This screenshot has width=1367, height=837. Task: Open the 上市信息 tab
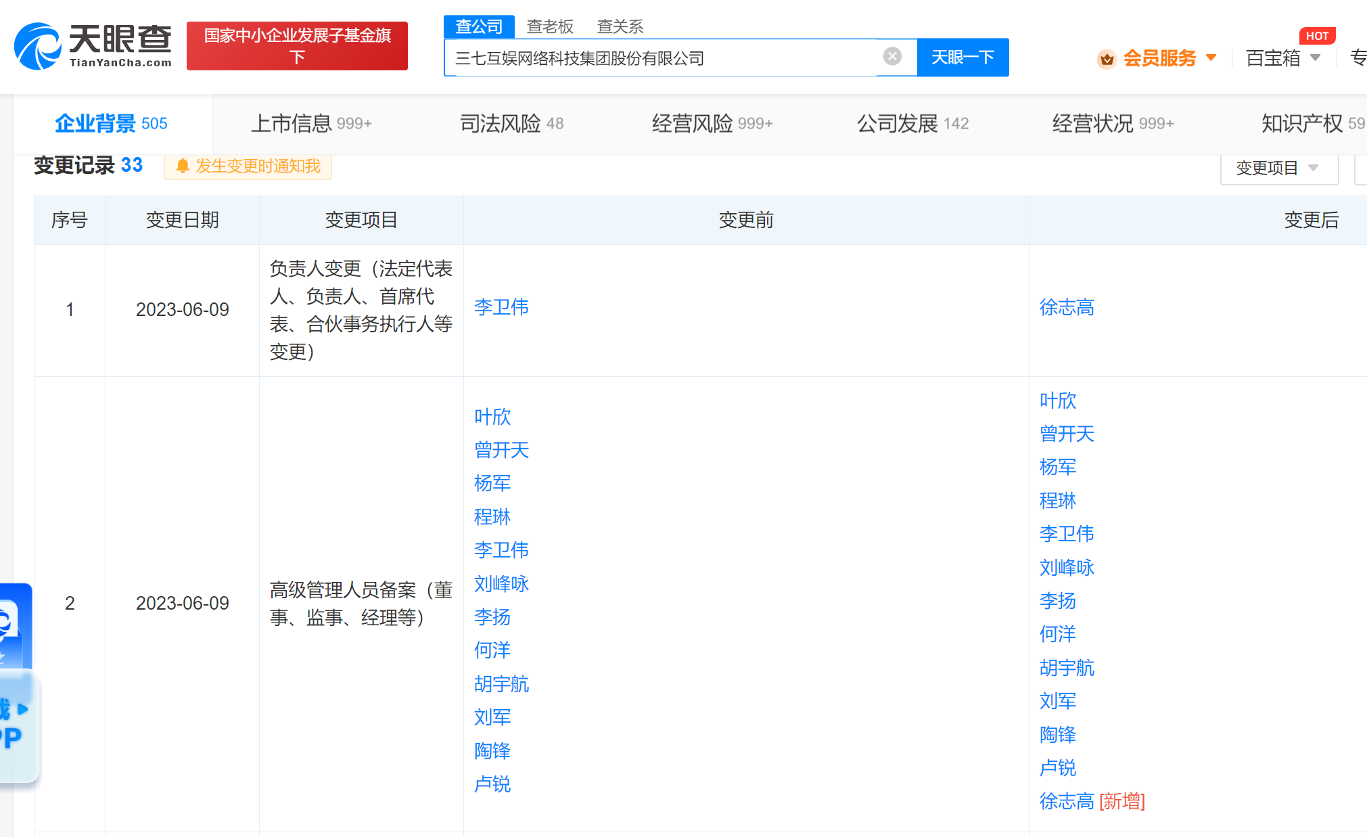(x=311, y=123)
